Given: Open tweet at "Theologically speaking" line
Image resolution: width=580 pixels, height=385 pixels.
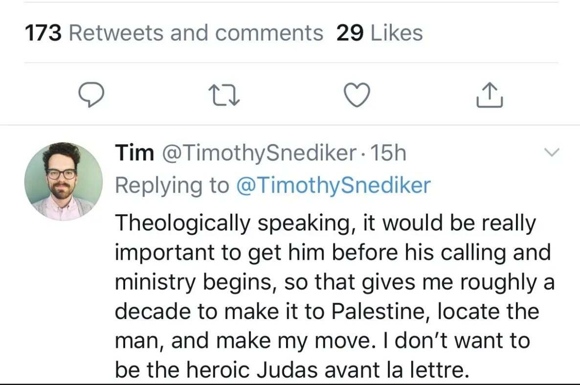Looking at the screenshot, I should [x=186, y=224].
